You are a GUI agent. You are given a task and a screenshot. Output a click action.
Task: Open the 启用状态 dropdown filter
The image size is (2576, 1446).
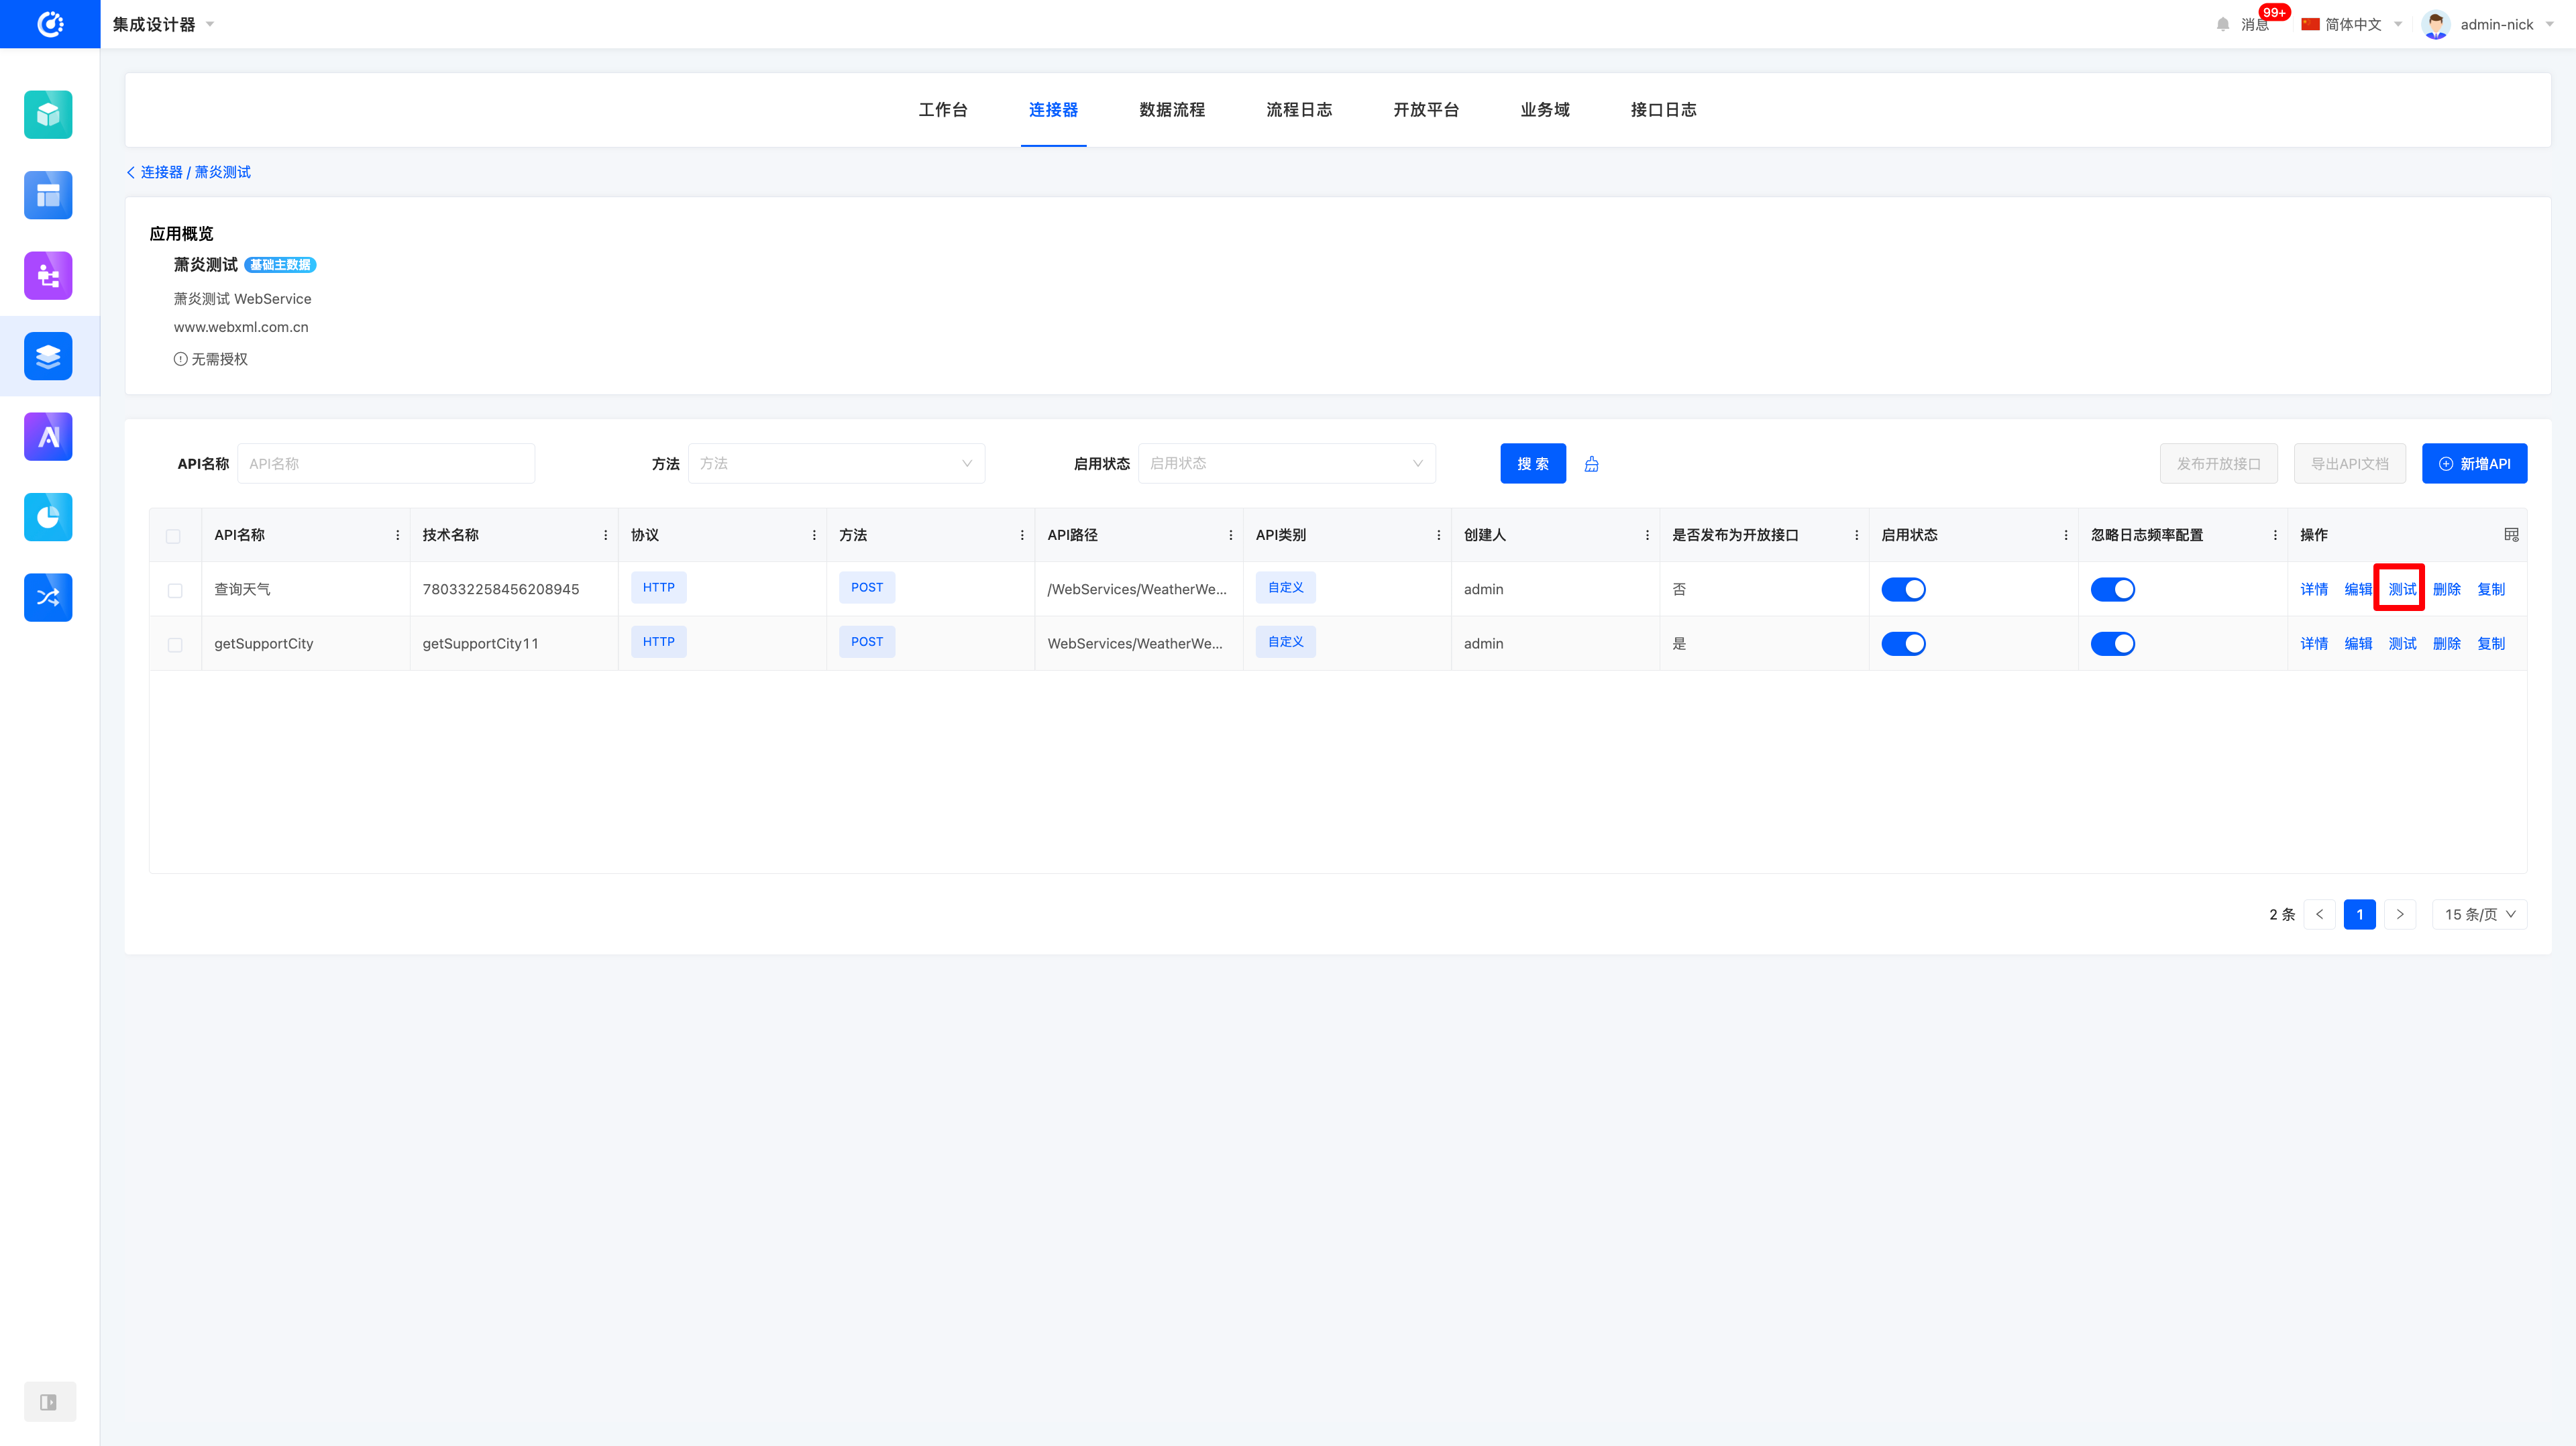tap(1286, 464)
